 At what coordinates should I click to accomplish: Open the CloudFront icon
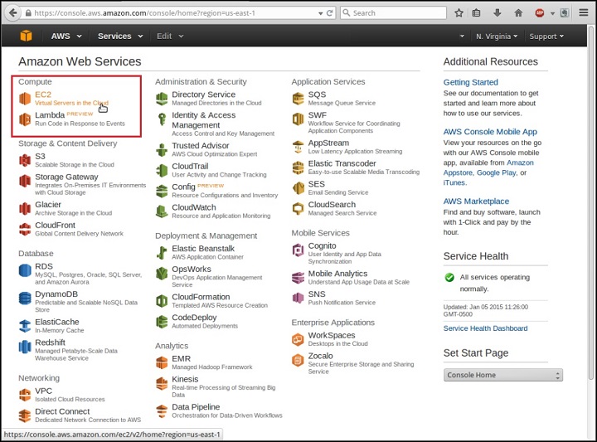point(25,229)
